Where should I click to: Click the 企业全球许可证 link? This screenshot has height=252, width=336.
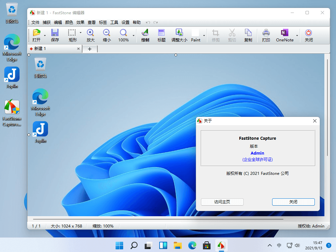coord(257,159)
